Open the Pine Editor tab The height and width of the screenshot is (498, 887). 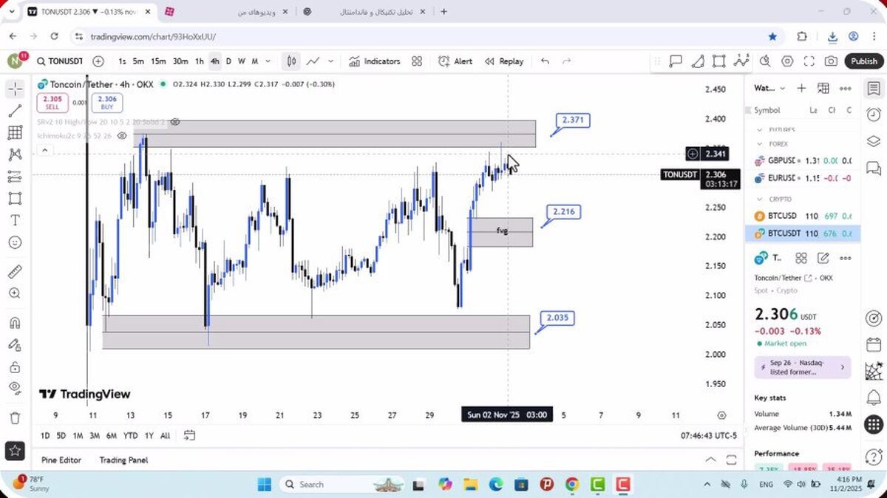click(61, 460)
